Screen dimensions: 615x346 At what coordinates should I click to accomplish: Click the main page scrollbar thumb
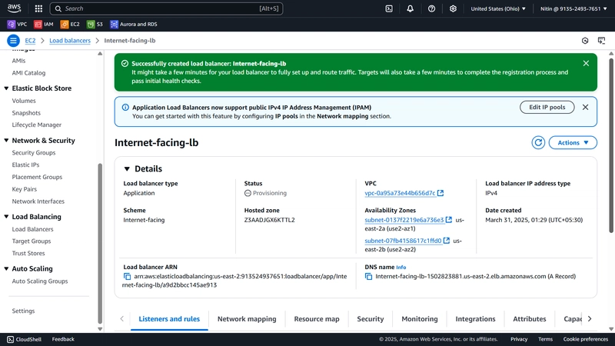click(x=610, y=145)
